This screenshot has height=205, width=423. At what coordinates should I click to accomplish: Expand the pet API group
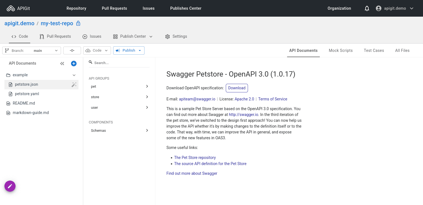120,87
